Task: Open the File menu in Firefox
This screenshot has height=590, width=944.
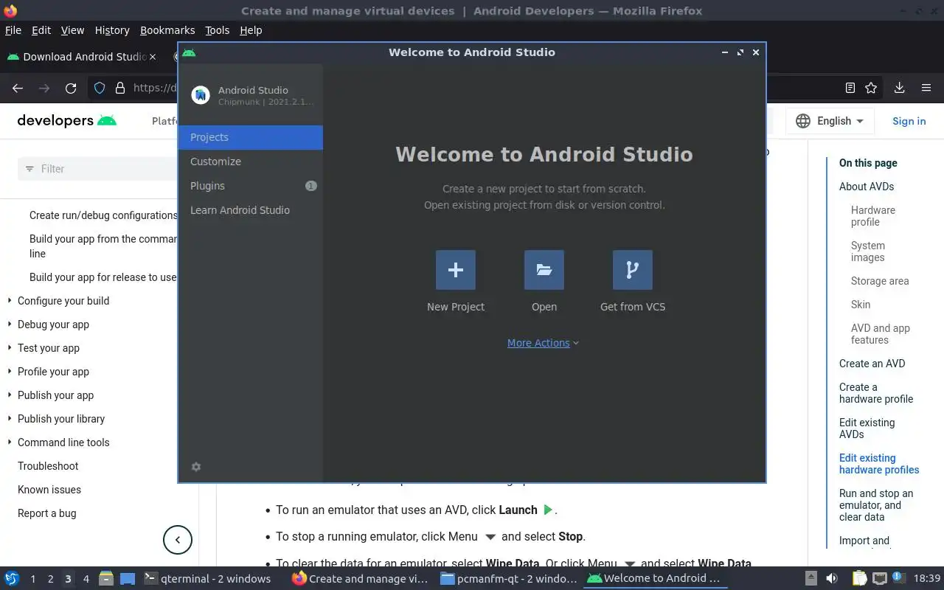Action: click(13, 30)
